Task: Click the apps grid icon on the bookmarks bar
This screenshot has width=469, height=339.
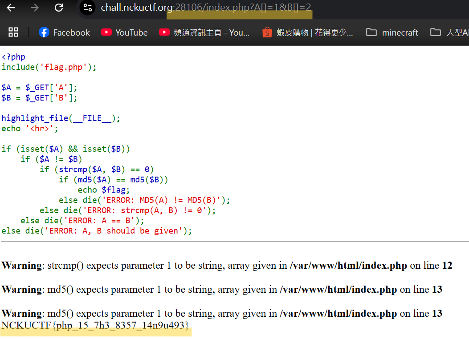Action: (x=13, y=32)
